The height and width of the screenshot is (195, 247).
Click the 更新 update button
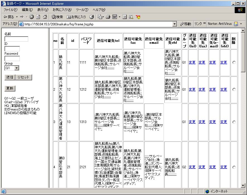pos(10,88)
